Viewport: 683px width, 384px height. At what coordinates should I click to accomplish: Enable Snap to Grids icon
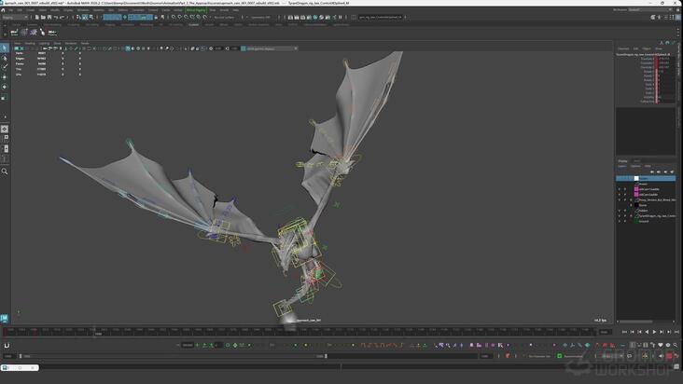click(174, 17)
